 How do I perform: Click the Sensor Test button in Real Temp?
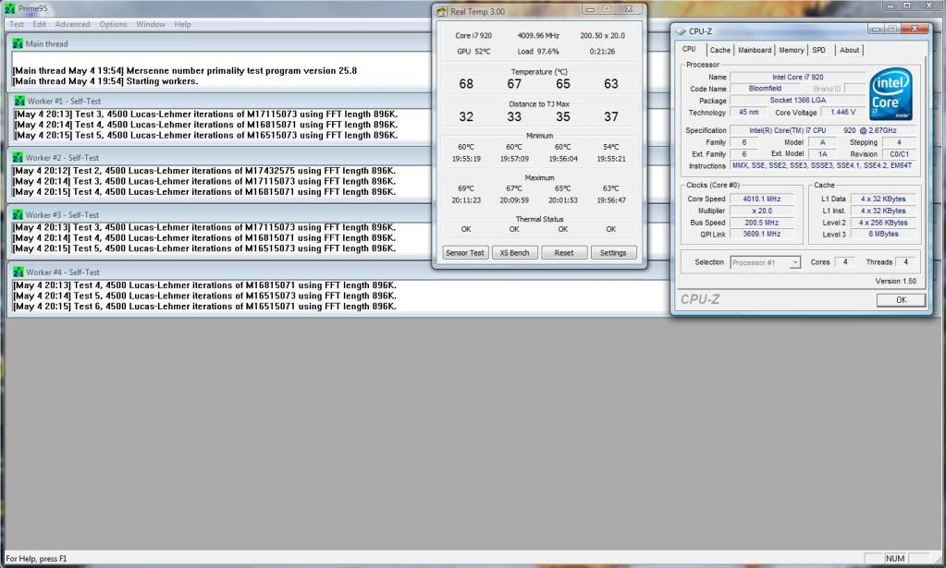click(464, 253)
